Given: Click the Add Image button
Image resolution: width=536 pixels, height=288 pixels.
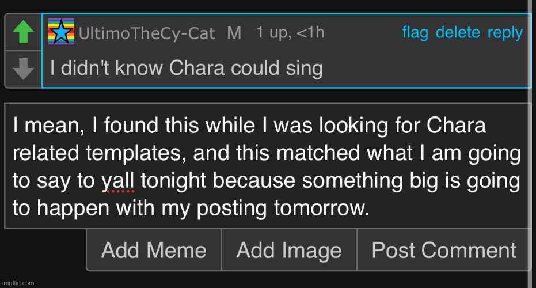Looking at the screenshot, I should [289, 250].
